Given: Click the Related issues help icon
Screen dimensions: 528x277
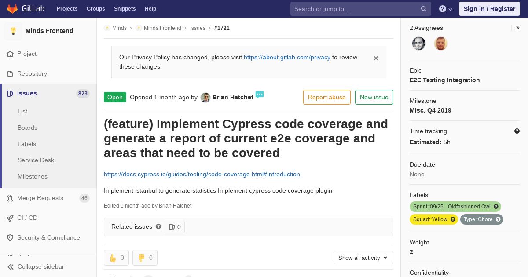Looking at the screenshot, I should click(x=158, y=226).
